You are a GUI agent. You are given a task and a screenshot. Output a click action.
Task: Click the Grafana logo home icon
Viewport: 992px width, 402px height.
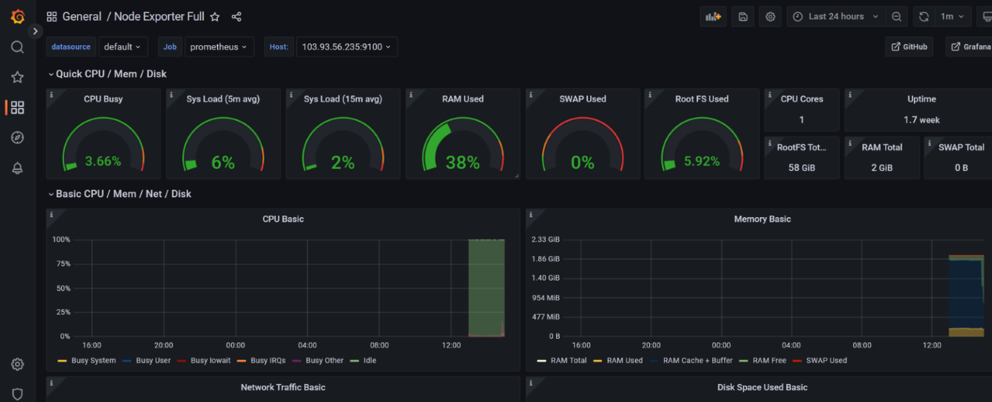(17, 17)
